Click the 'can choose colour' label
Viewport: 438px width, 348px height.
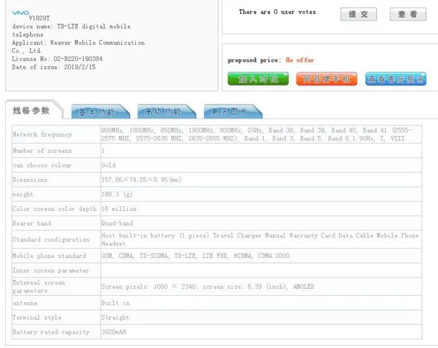pyautogui.click(x=42, y=165)
